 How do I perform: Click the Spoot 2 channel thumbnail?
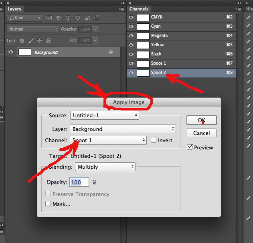tap(143, 73)
